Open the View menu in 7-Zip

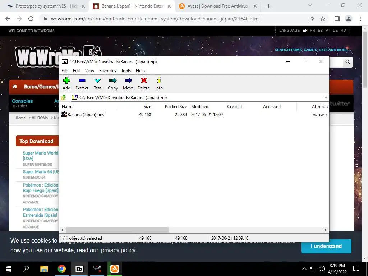pyautogui.click(x=89, y=71)
